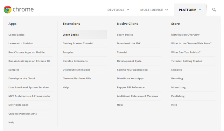Open Pepper API Reference
This screenshot has height=131, width=224.
[x=131, y=87]
